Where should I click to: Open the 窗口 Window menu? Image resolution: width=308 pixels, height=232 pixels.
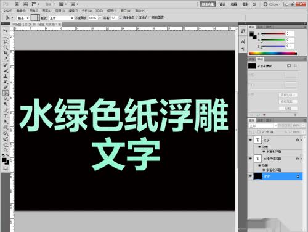126,10
